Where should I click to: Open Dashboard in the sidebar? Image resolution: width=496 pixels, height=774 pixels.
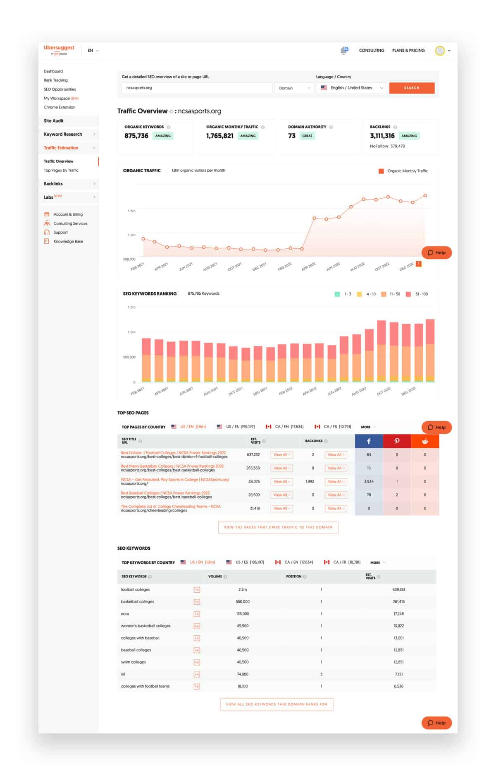point(53,72)
